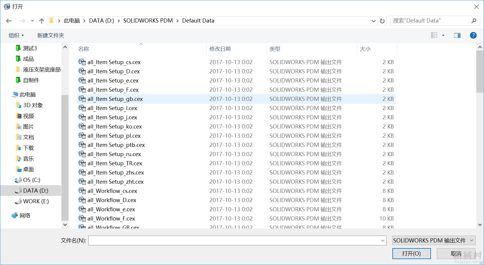Click icon of all_Item Setup_l.cex

[x=82, y=108]
